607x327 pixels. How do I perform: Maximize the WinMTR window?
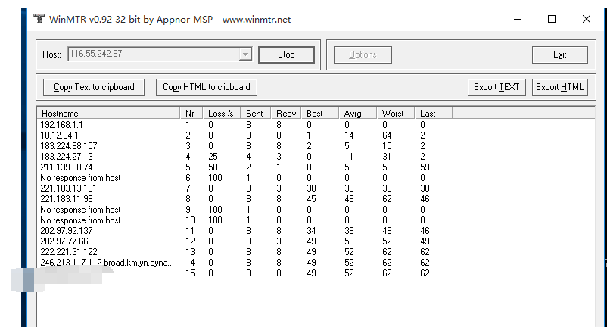pyautogui.click(x=552, y=20)
